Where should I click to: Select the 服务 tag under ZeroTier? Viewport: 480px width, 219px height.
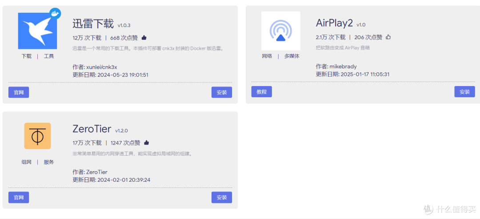[x=49, y=162]
